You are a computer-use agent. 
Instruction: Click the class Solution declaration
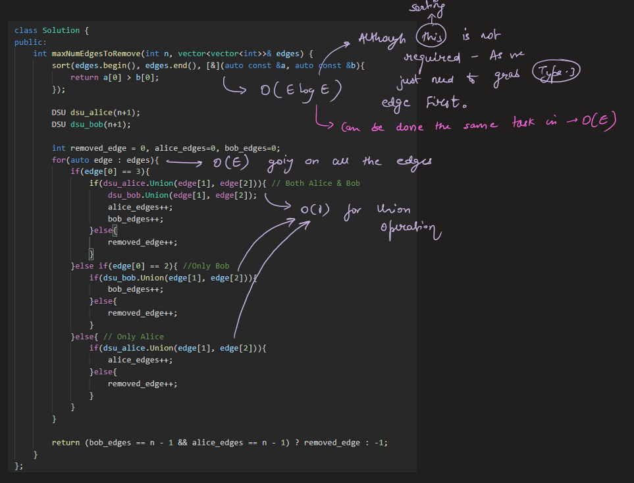(x=47, y=30)
